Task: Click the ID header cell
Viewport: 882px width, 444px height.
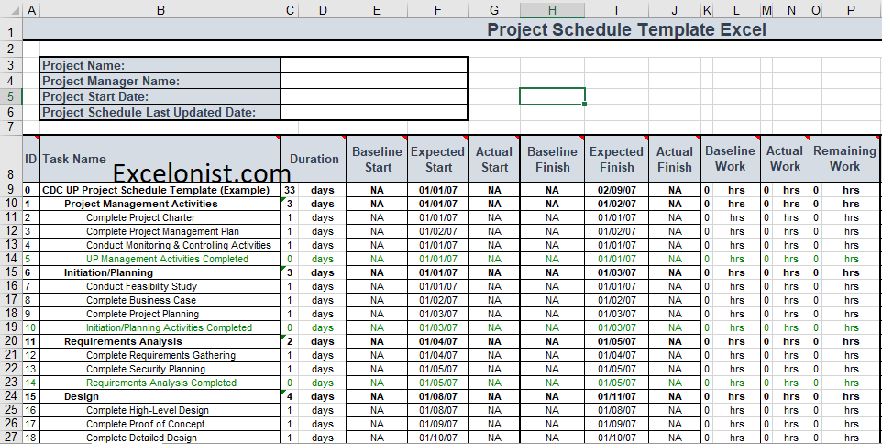Action: (x=31, y=159)
